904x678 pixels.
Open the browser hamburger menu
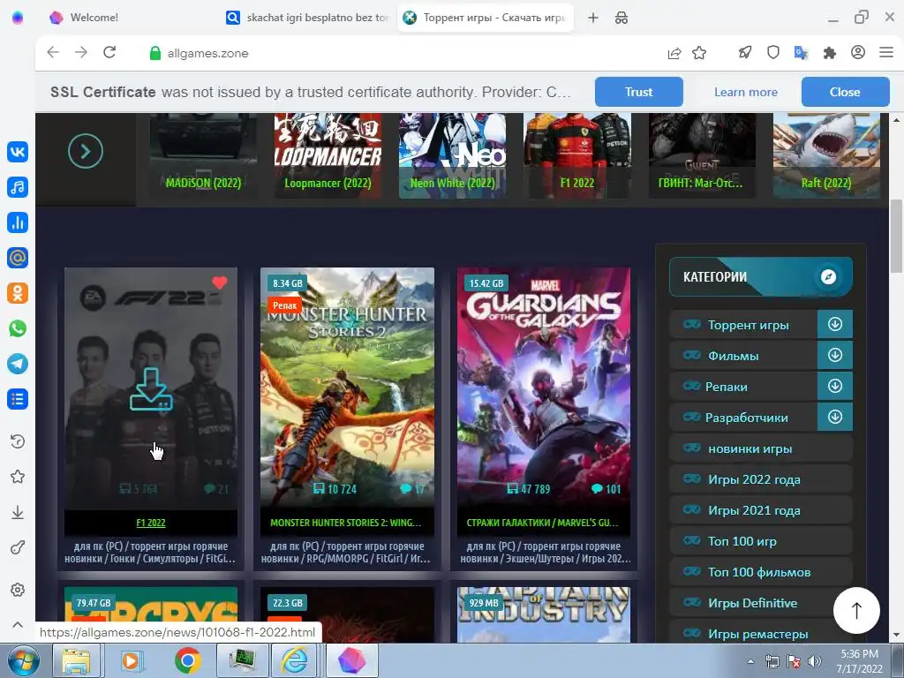[886, 52]
